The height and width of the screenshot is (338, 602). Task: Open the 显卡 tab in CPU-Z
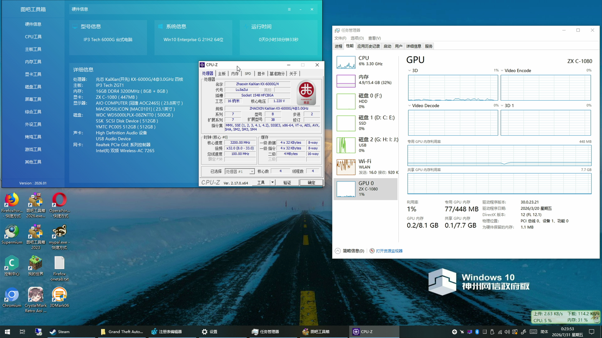pos(261,74)
